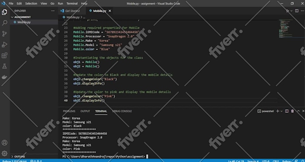The width and height of the screenshot is (305, 162).
Task: Open the Terminal menu
Action: [x=72, y=4]
